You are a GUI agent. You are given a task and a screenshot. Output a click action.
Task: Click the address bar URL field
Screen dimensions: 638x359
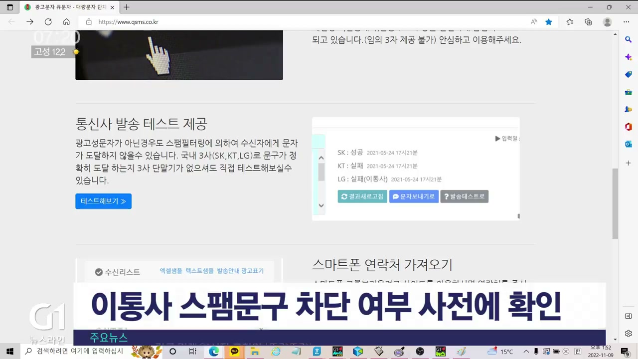(x=299, y=22)
